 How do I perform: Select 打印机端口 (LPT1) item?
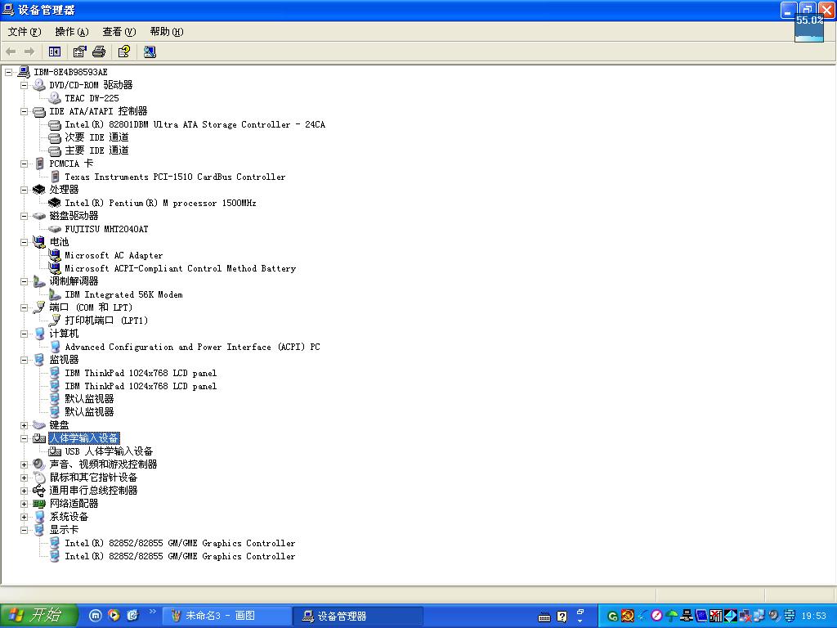(x=106, y=321)
